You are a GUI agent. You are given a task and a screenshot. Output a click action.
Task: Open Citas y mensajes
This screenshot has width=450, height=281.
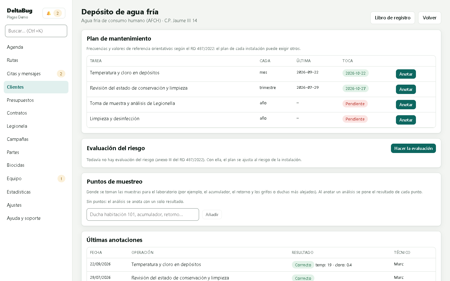coord(36,74)
